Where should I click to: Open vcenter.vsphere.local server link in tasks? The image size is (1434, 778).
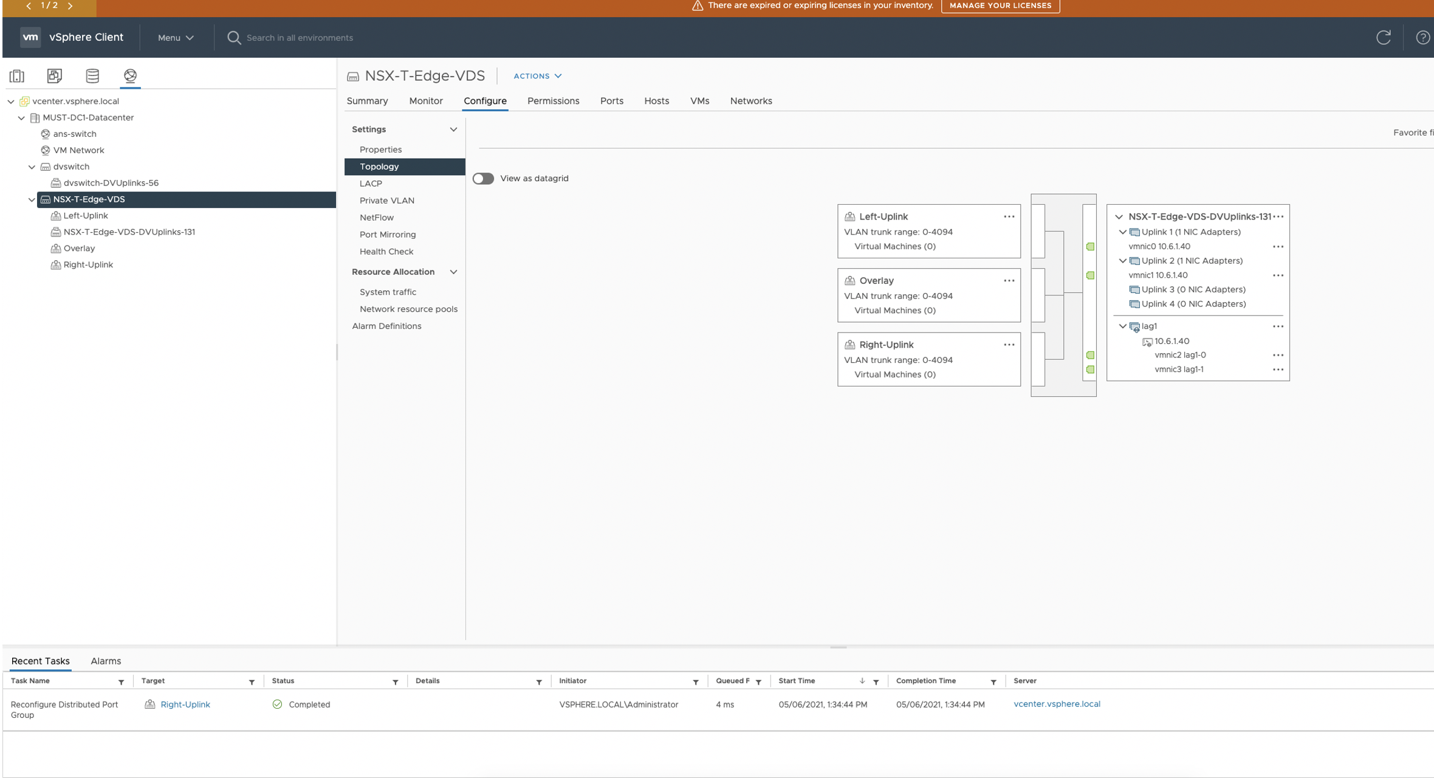[x=1057, y=704]
